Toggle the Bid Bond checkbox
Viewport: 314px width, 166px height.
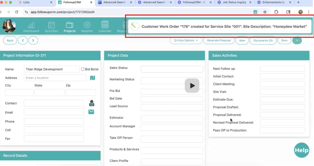(x=83, y=69)
